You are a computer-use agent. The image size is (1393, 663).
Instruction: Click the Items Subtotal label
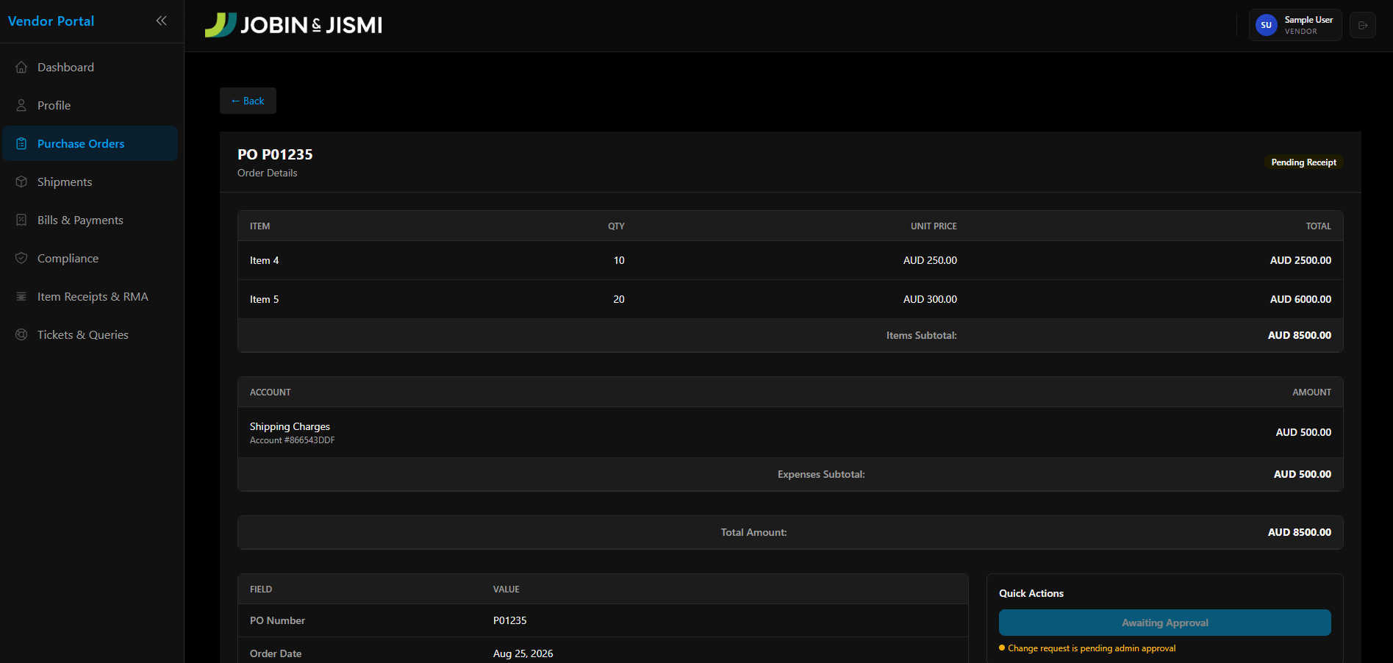(x=921, y=335)
